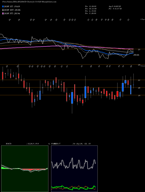The height and width of the screenshot is (192, 145).
Task: Click the 'Pre L: 19.88' low value
Action: tap(90, 11)
